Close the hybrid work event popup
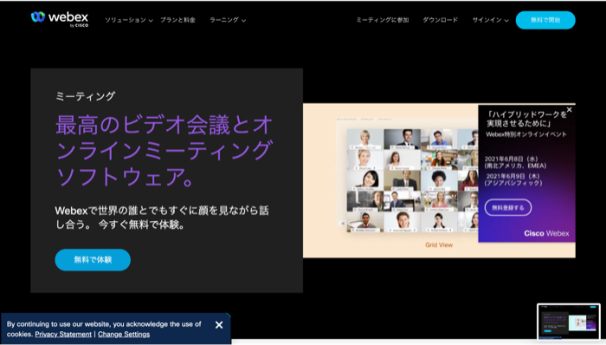The width and height of the screenshot is (606, 345). click(x=569, y=110)
